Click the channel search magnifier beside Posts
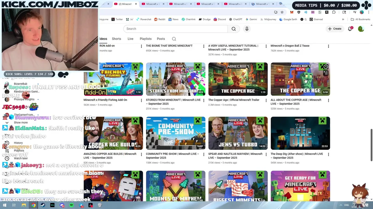The height and width of the screenshot is (209, 373). tap(174, 39)
